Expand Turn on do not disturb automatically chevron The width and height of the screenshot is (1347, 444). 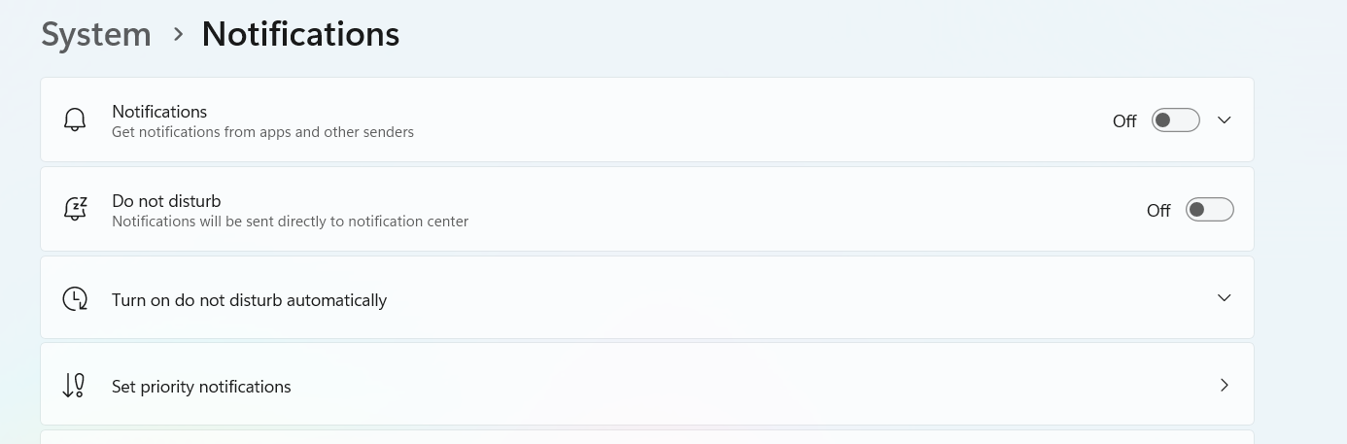1225,298
